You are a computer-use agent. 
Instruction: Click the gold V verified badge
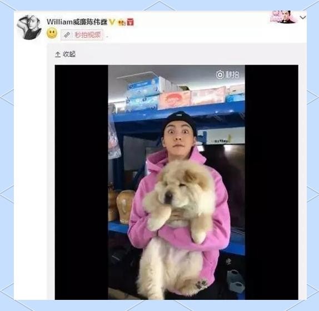tap(112, 22)
